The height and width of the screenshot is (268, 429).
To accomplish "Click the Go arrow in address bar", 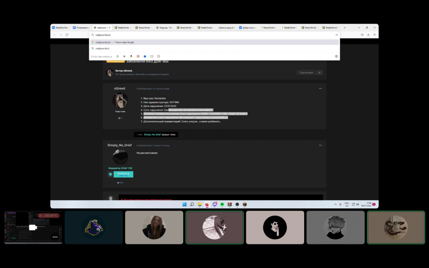I will [x=336, y=35].
